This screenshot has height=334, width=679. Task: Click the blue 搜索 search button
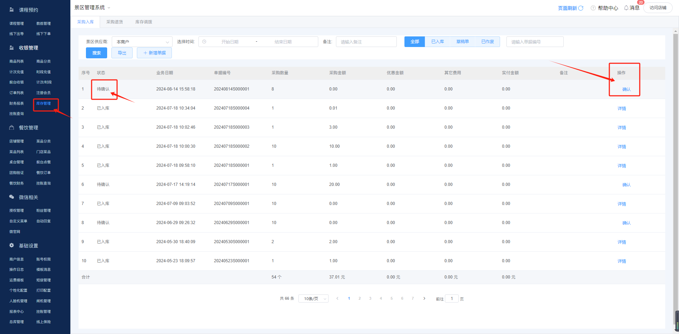(x=97, y=53)
